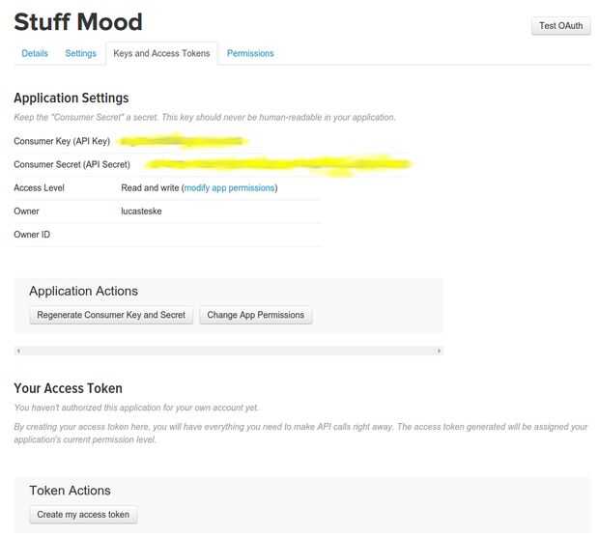The image size is (599, 536).
Task: Click the horizontal scrollbar track
Action: click(228, 351)
